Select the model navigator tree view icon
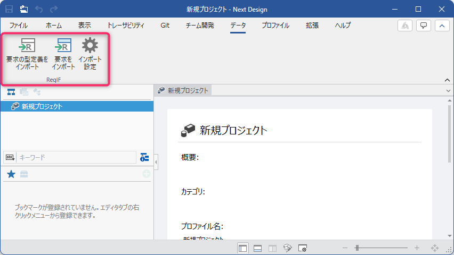454x255 pixels. point(11,92)
